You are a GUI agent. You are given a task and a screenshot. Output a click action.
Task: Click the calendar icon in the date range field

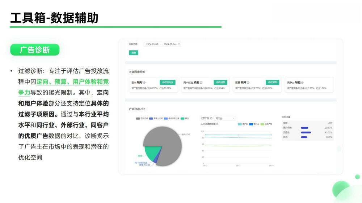(179, 44)
